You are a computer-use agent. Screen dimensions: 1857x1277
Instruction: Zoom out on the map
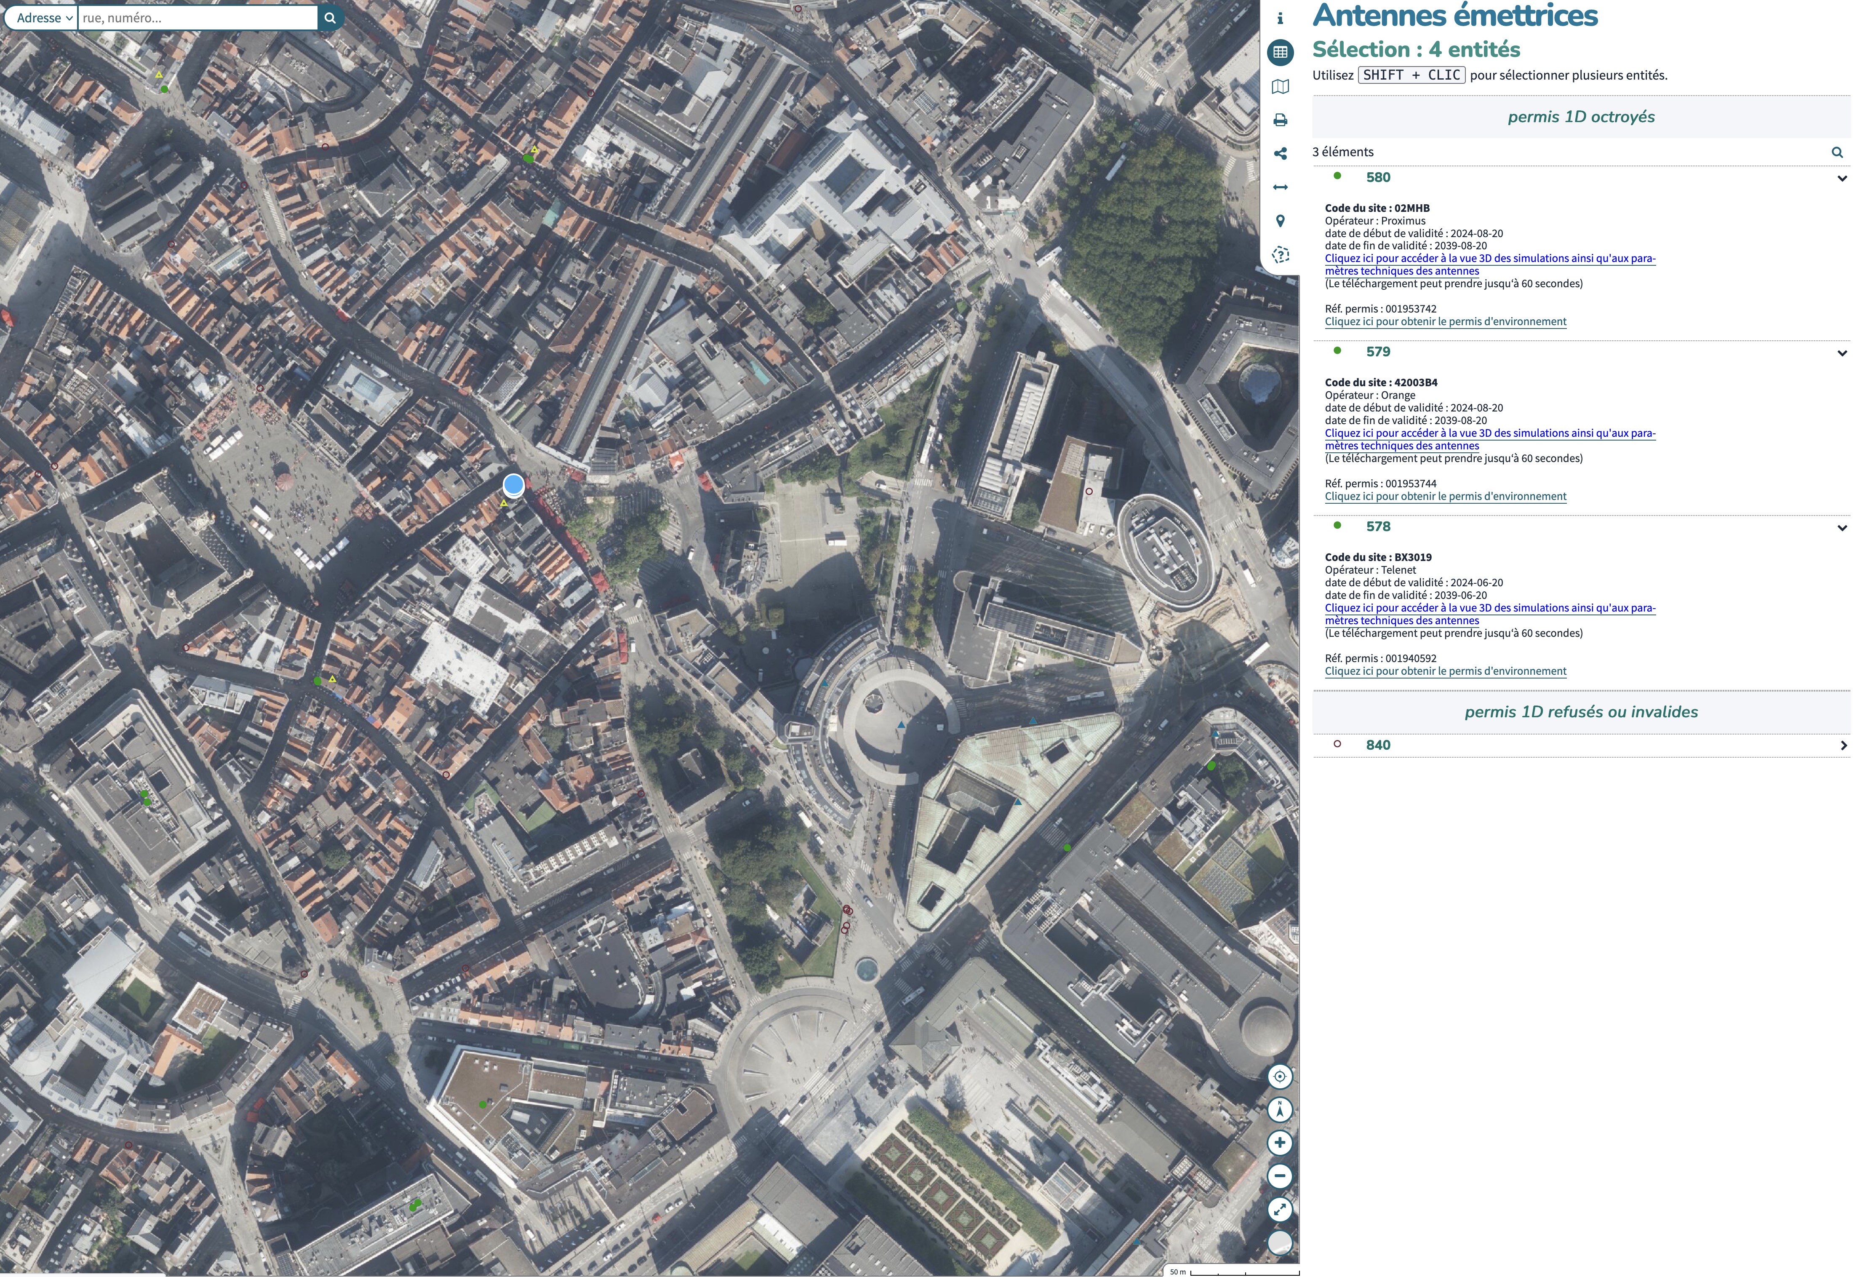pyautogui.click(x=1280, y=1176)
